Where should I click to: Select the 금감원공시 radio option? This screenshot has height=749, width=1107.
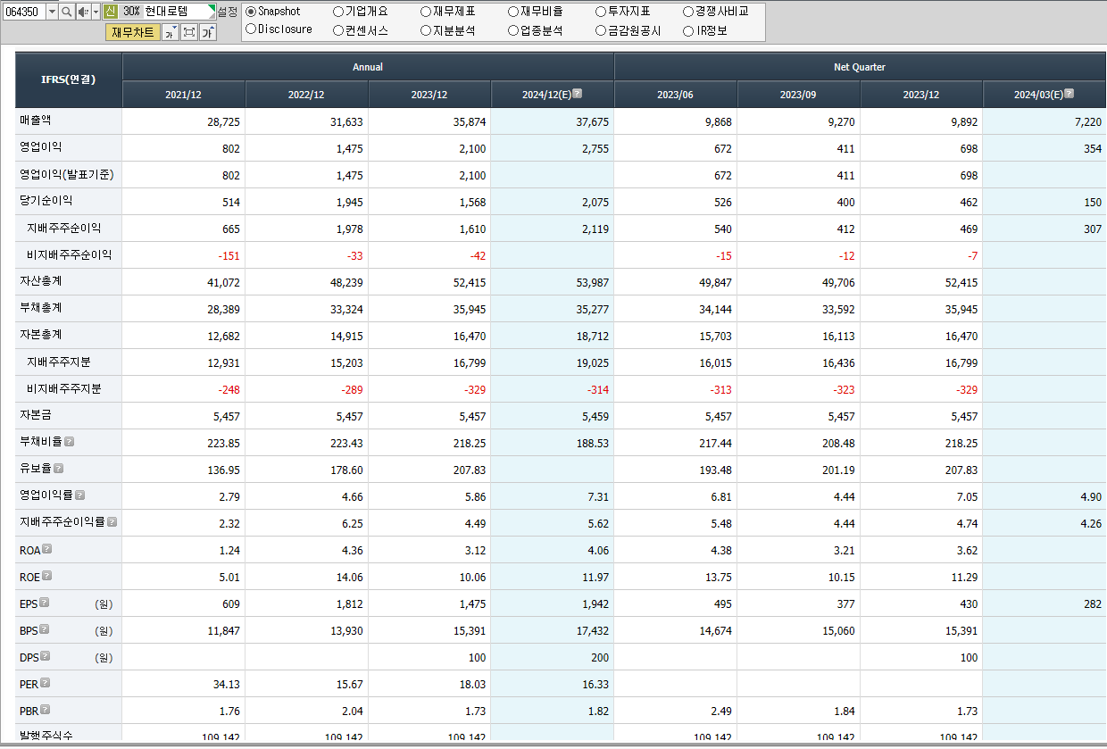click(601, 29)
